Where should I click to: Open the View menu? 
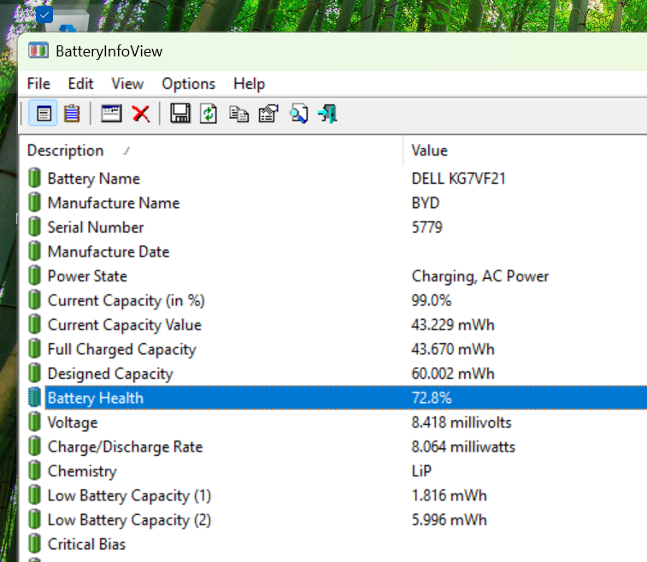coord(127,84)
